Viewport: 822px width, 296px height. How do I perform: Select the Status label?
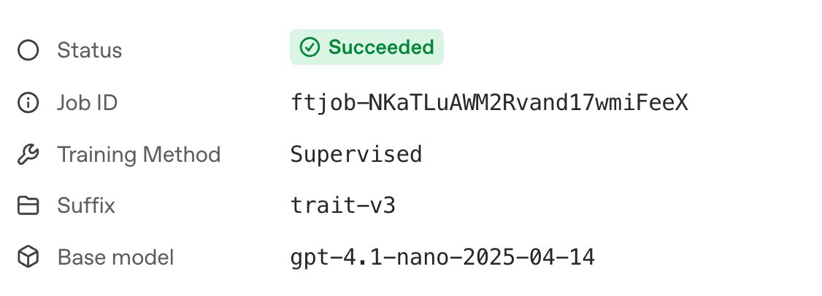pos(90,50)
